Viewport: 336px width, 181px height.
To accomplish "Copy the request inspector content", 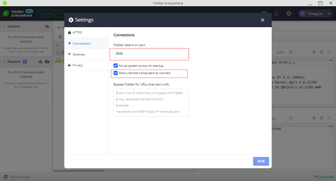I will point(322,52).
